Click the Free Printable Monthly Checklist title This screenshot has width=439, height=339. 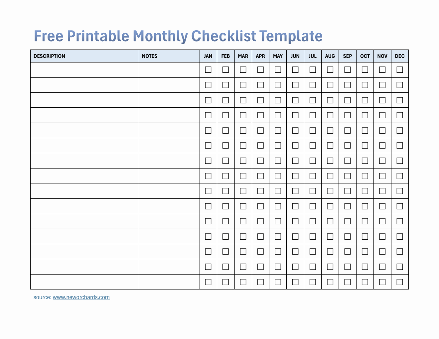coord(178,36)
